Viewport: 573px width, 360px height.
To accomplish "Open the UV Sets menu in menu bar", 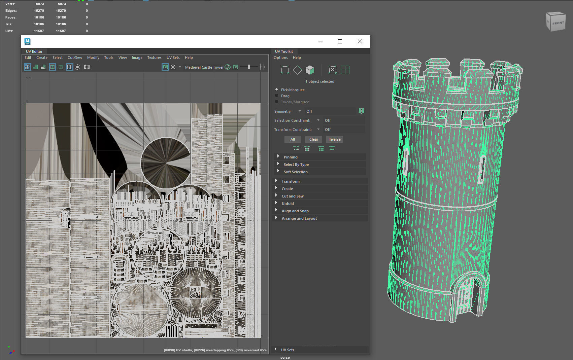I will pyautogui.click(x=173, y=58).
